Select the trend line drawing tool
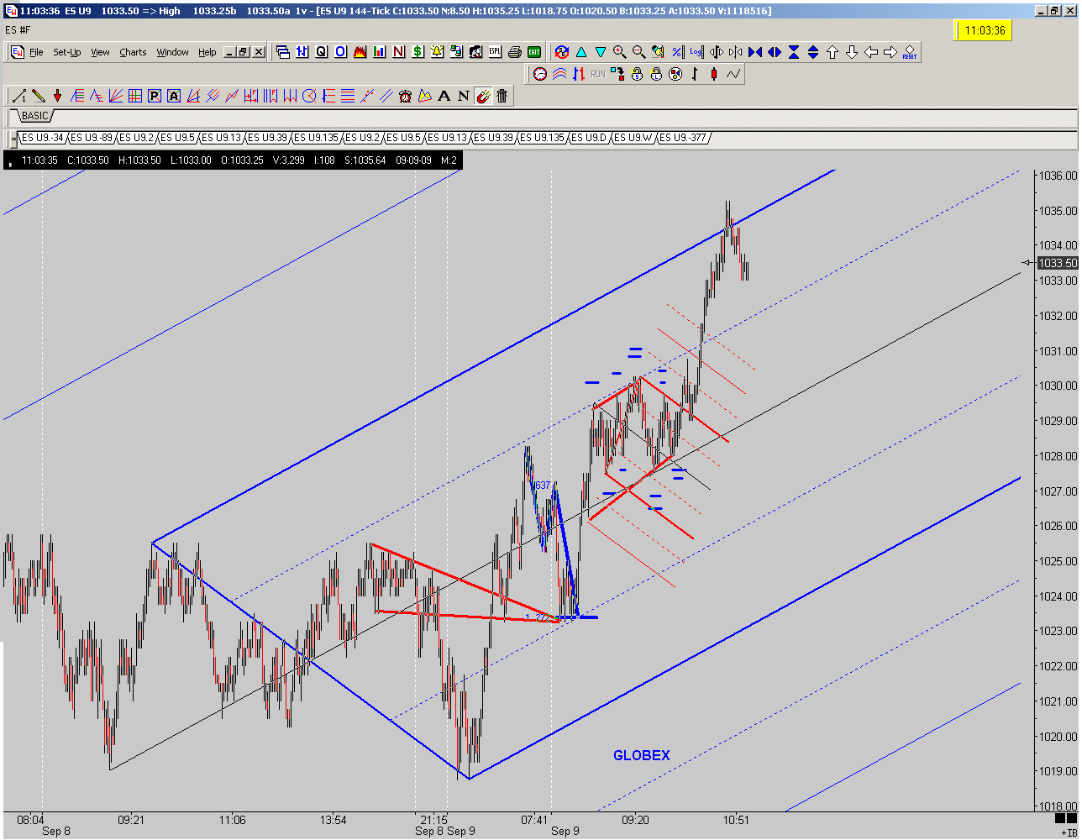The image size is (1082, 840). [x=19, y=96]
